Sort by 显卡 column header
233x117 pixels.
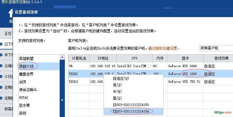[185, 58]
